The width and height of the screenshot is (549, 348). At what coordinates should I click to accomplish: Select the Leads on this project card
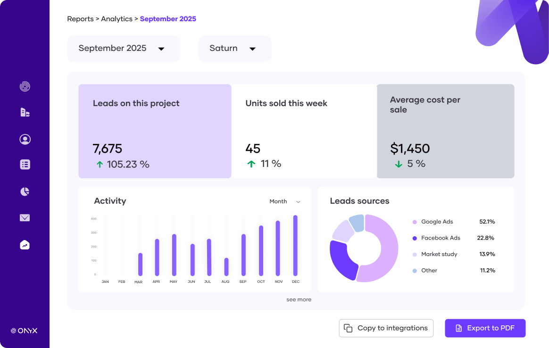point(155,131)
